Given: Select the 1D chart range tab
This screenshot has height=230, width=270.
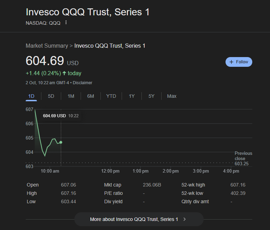Looking at the screenshot, I should point(31,96).
